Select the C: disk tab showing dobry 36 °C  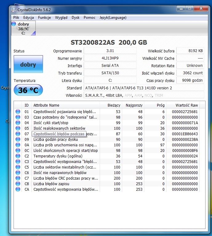tap(23, 28)
